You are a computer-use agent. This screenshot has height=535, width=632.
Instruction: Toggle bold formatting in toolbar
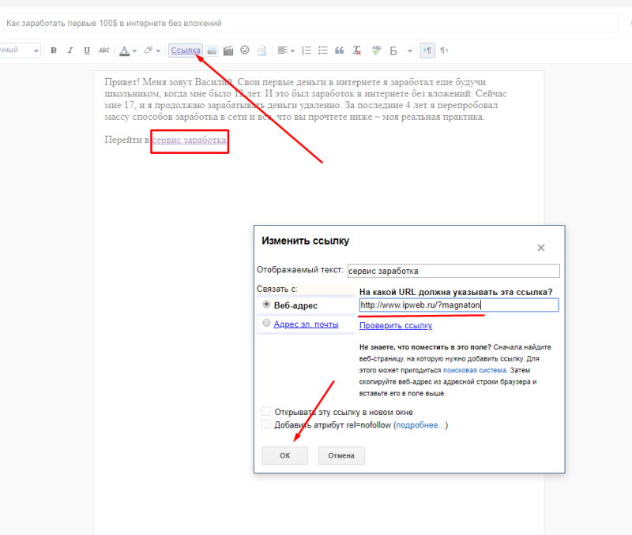tap(54, 51)
